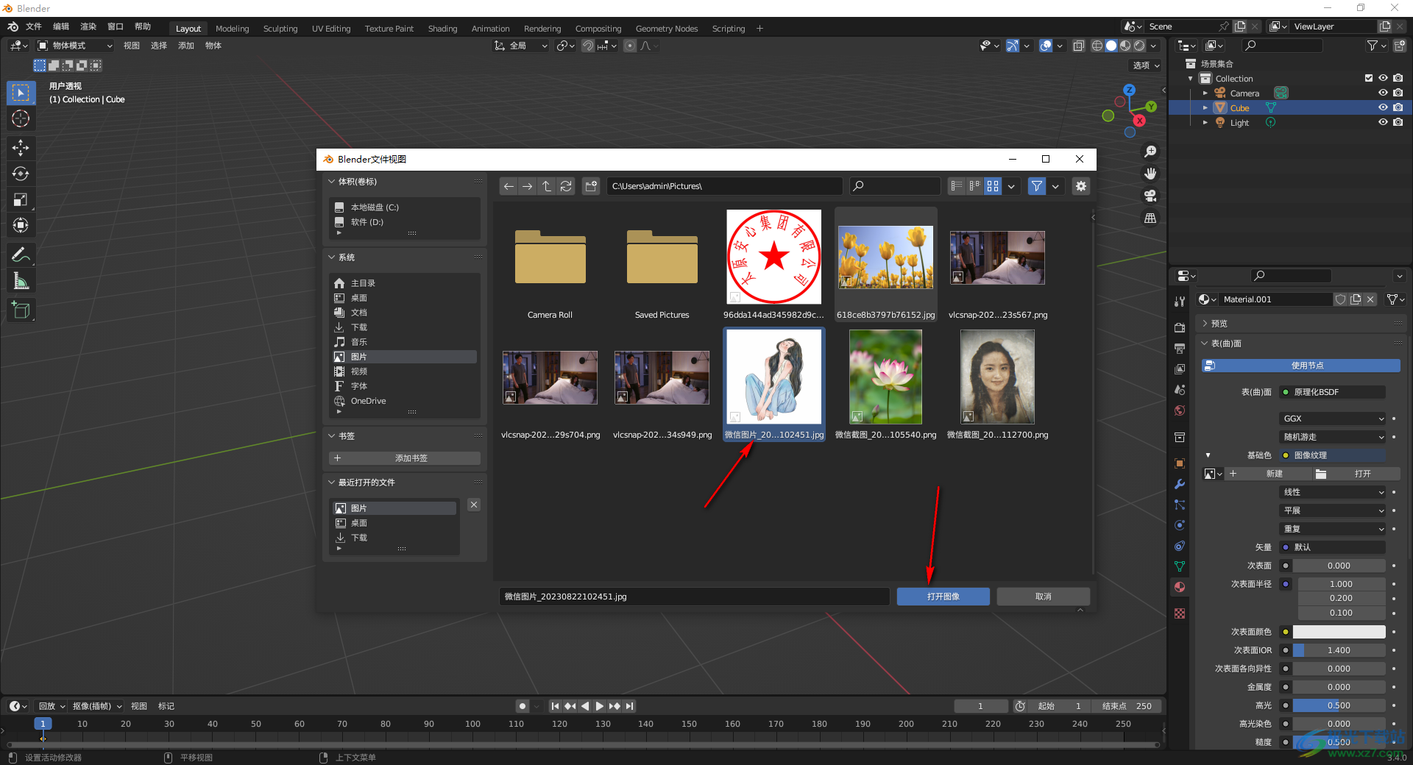Select the Move tool in left toolbar
The width and height of the screenshot is (1413, 765).
pyautogui.click(x=21, y=148)
